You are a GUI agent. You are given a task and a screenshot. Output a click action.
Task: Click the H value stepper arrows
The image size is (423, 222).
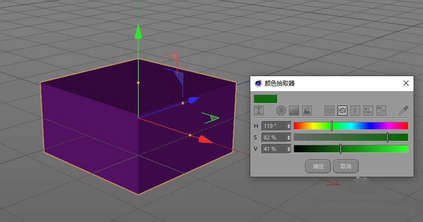tap(289, 126)
